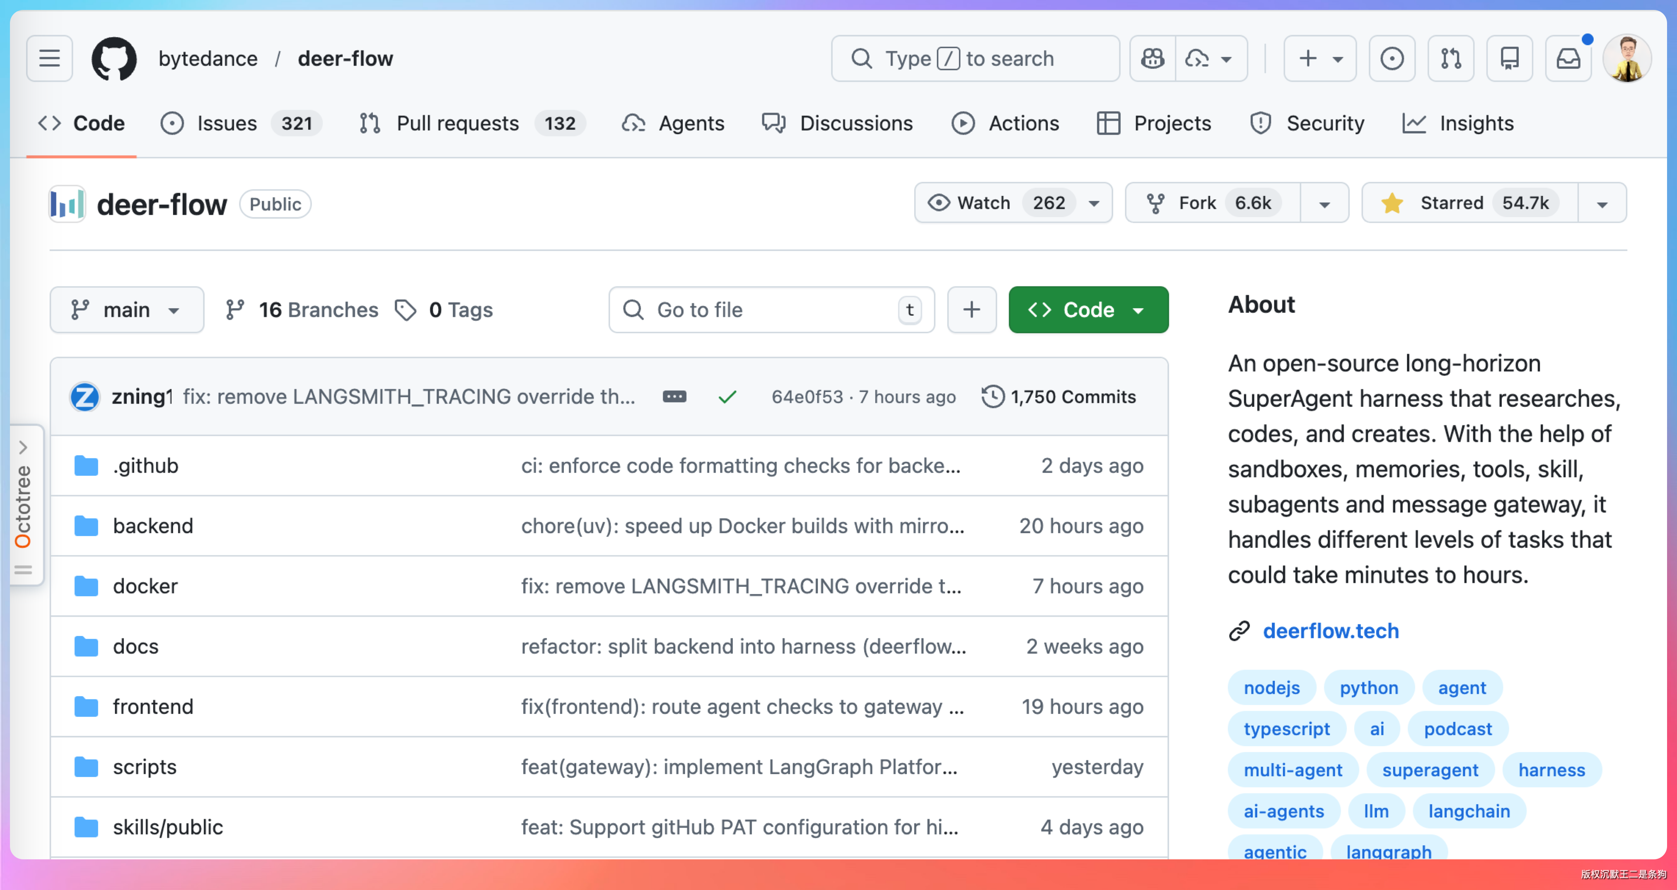Image resolution: width=1677 pixels, height=890 pixels.
Task: Open the notifications inbox icon
Action: (1568, 58)
